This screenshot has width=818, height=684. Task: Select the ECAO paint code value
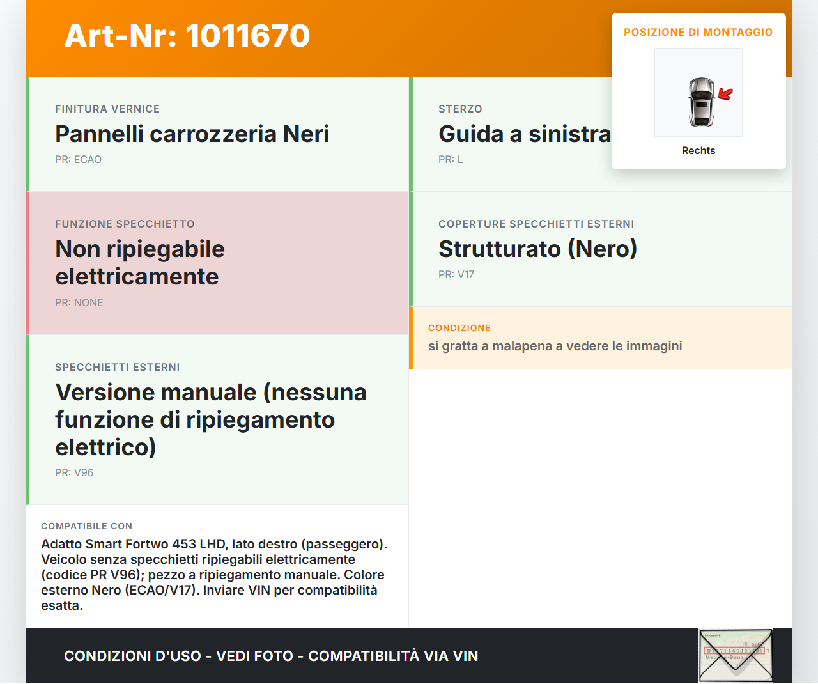(78, 159)
